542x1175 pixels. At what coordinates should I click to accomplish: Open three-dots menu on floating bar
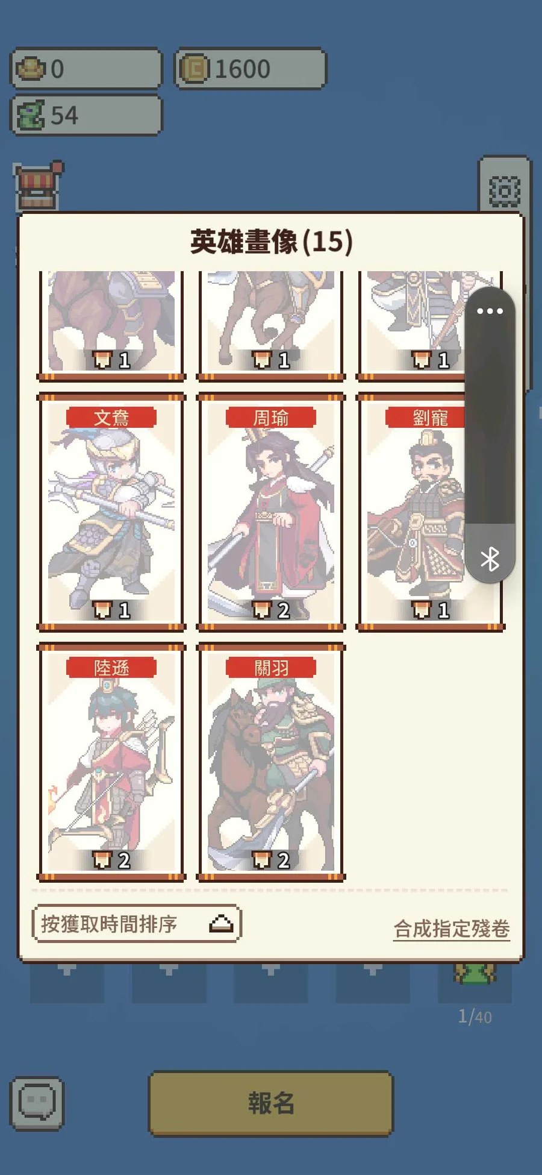coord(490,311)
